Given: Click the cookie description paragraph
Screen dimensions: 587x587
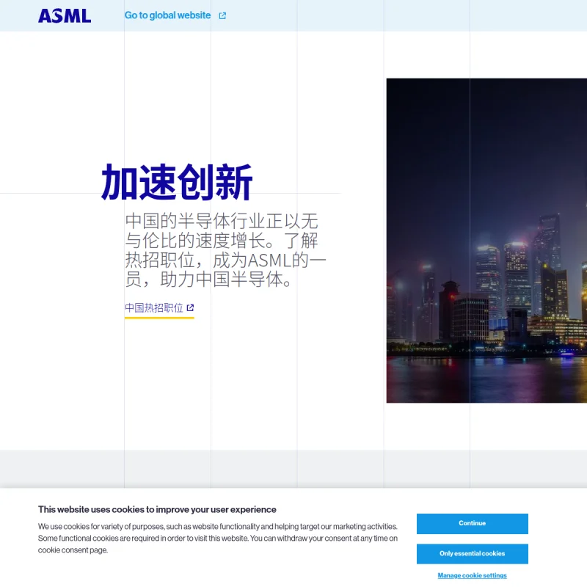Looking at the screenshot, I should click(218, 538).
